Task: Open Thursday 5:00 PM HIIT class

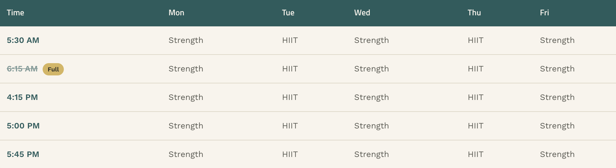Action: tap(475, 126)
